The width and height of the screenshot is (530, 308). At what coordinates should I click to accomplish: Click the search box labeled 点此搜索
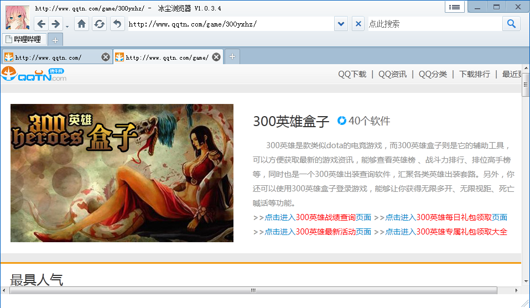[435, 24]
